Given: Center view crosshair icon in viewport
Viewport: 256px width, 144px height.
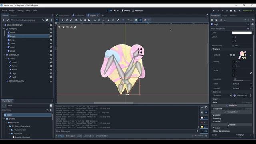Looking at the screenshot, I should [x=60, y=27].
